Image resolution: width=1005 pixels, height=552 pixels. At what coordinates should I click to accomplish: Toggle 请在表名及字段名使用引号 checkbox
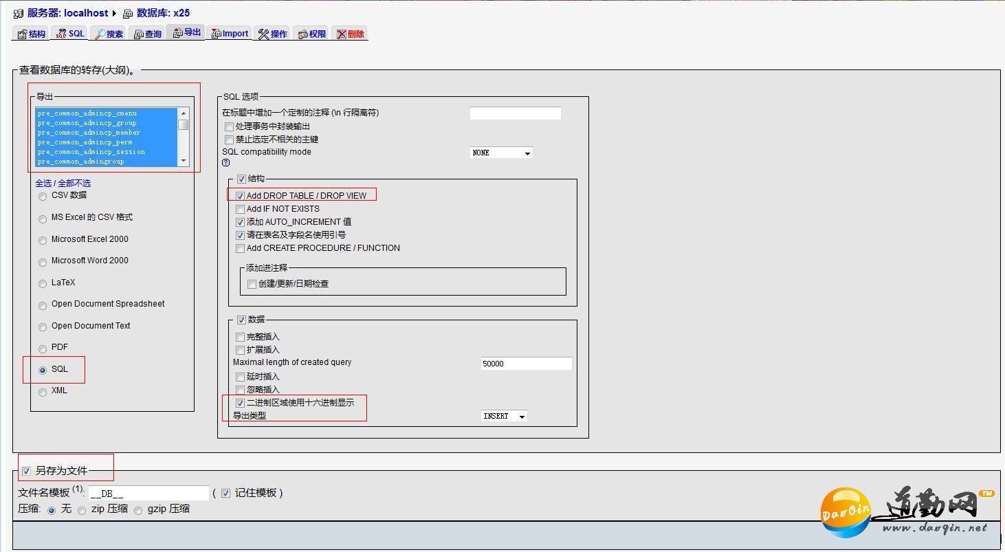coord(240,235)
